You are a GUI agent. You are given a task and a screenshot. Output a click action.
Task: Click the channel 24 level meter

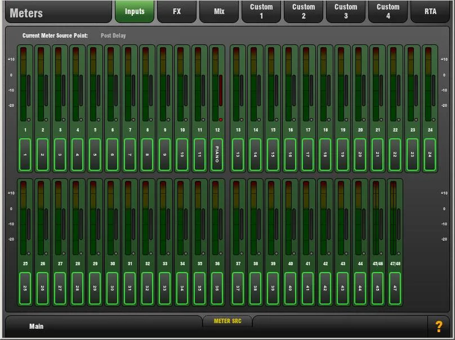(x=429, y=84)
